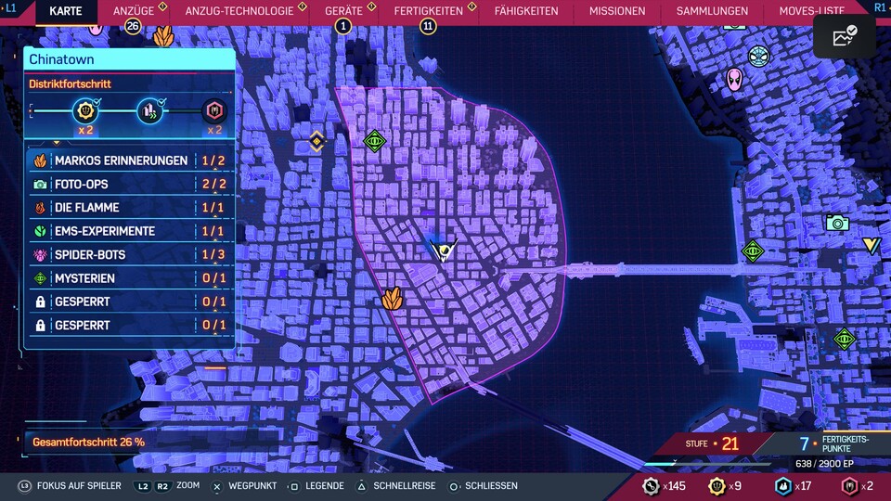Click the FERTIGKEITEN notification badge 11

428,26
